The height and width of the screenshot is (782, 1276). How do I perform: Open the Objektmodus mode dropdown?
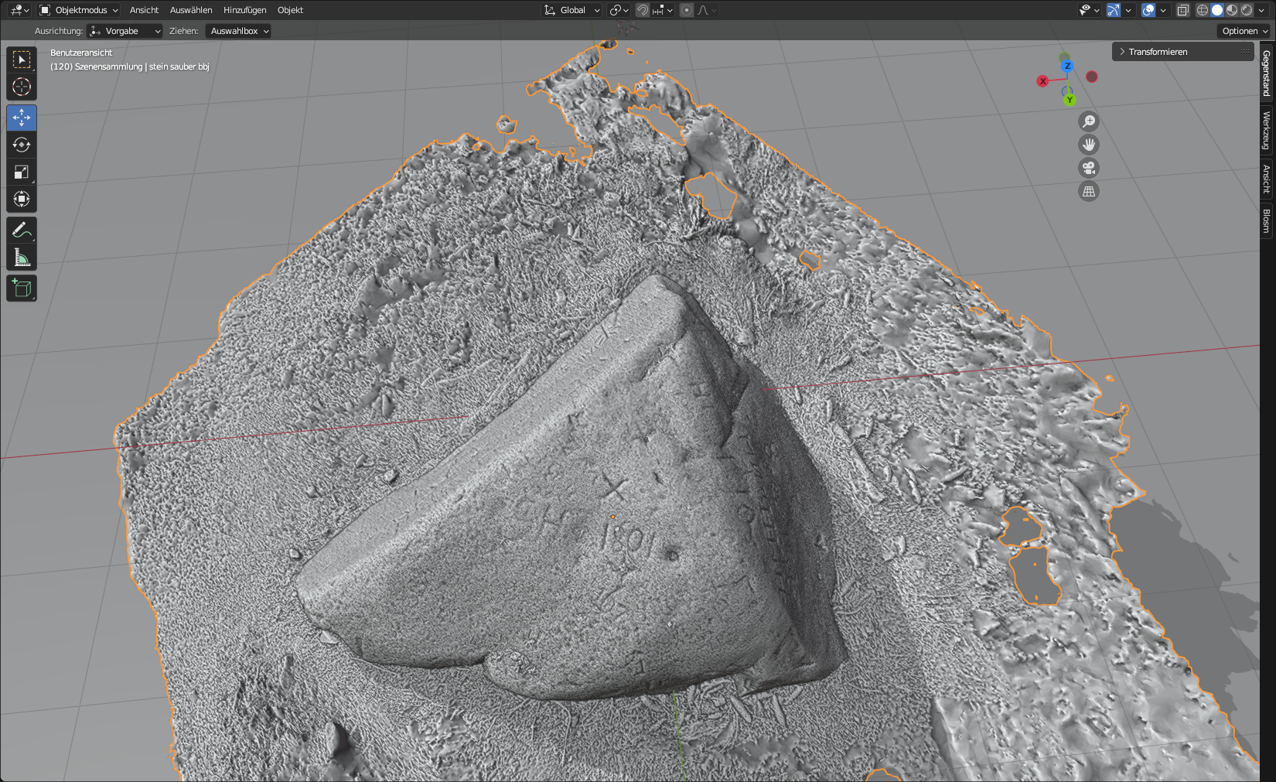(x=79, y=10)
